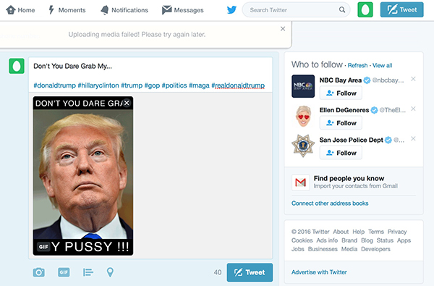This screenshot has width=434, height=286.
Task: Open the Developers footer link
Action: (375, 249)
